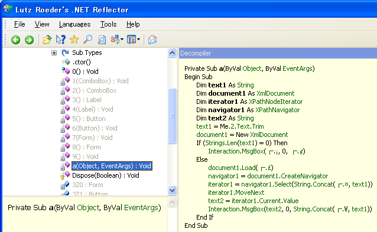Click the EventArgs link in decompiler signature

tap(297, 68)
